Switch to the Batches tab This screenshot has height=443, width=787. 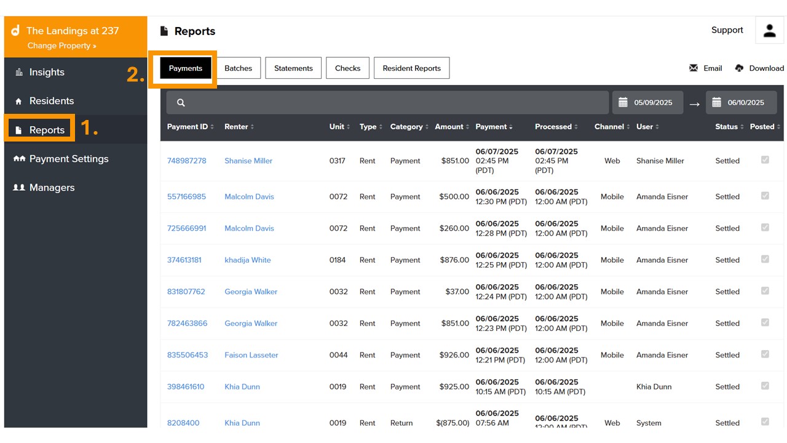[239, 68]
